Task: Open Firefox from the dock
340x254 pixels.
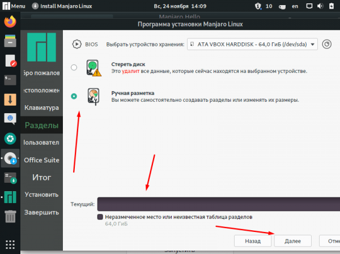Action: pos(10,21)
